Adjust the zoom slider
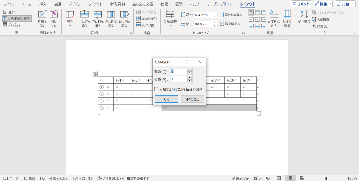The image size is (359, 181). [x=326, y=178]
